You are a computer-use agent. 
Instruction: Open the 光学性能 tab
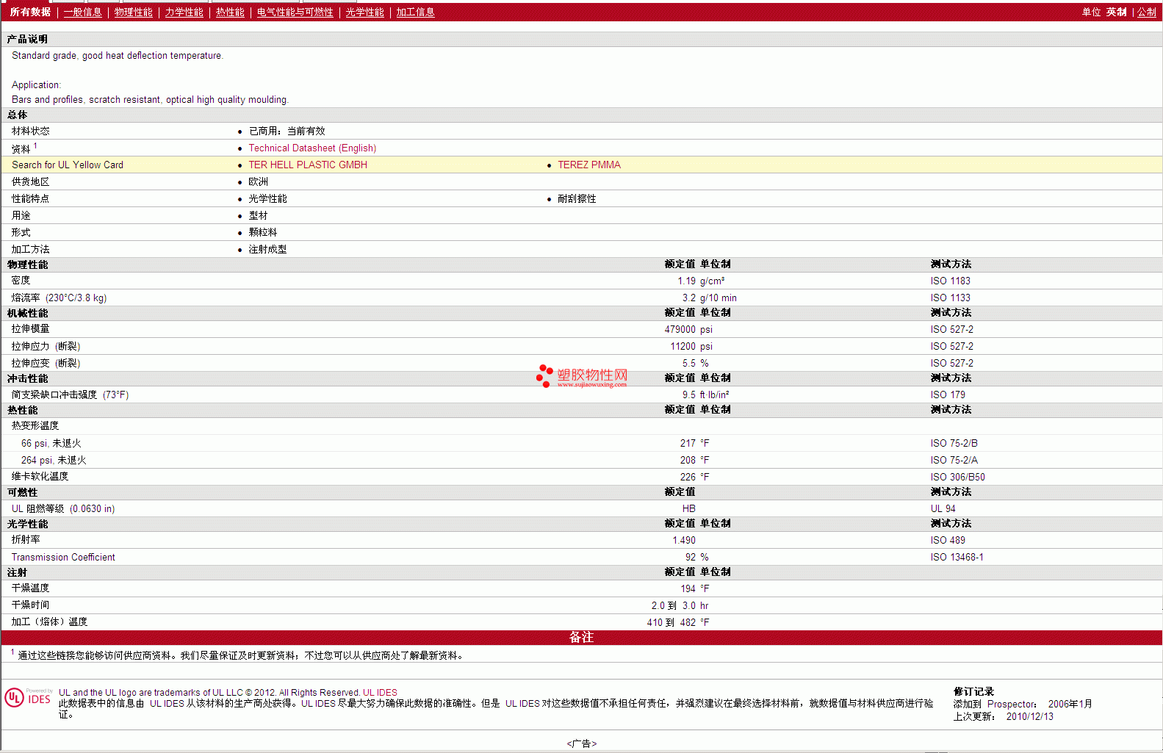[x=364, y=12]
